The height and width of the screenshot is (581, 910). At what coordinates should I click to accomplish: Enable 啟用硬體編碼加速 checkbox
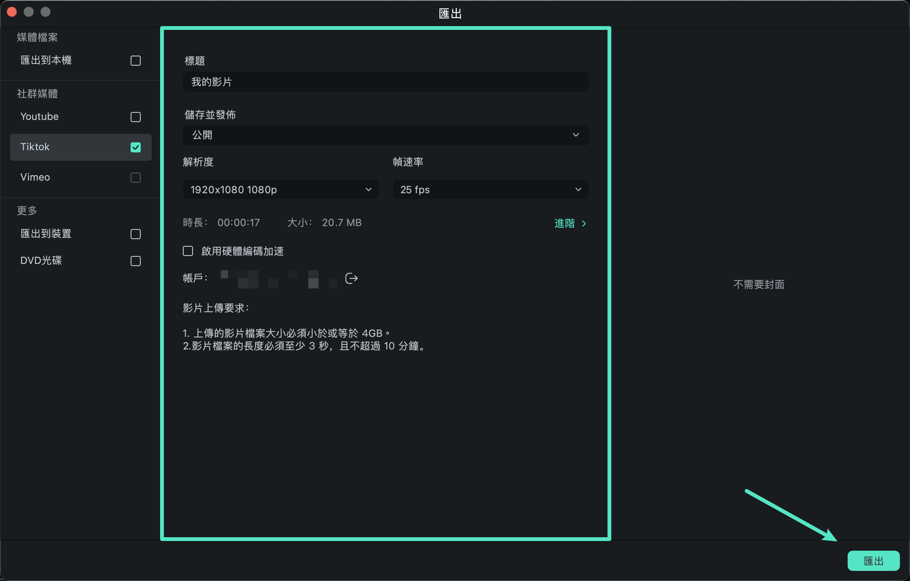tap(188, 251)
